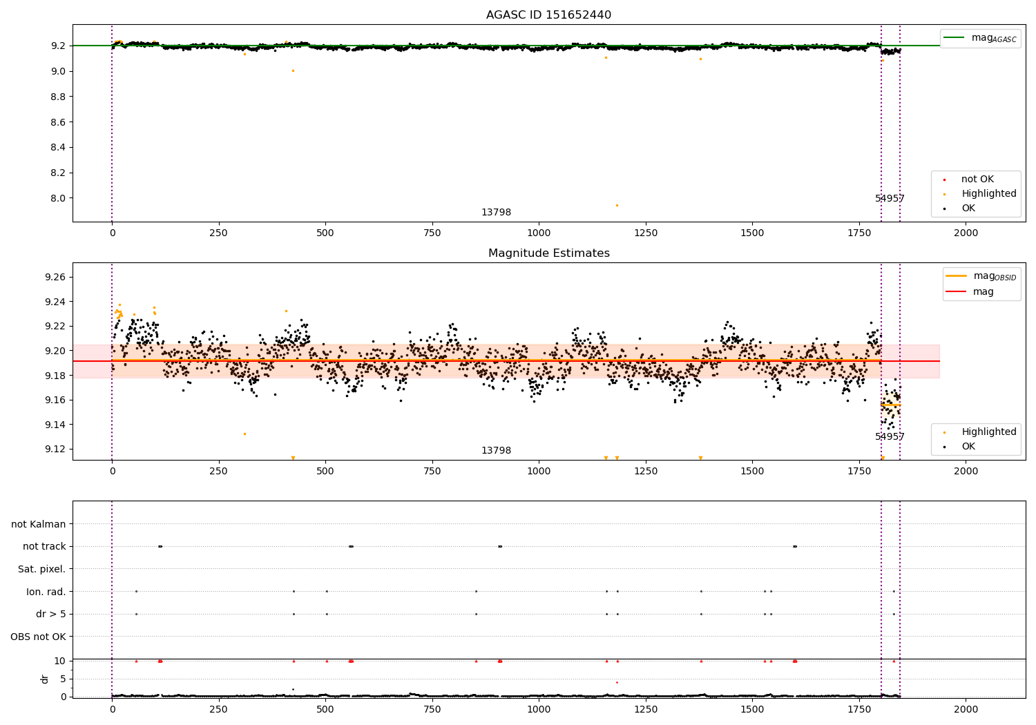Image resolution: width=1036 pixels, height=725 pixels.
Task: Click "OK" in the Magnitude Estimates legend
Action: click(x=968, y=446)
